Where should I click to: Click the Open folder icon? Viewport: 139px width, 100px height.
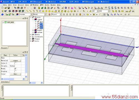pos(6,8)
